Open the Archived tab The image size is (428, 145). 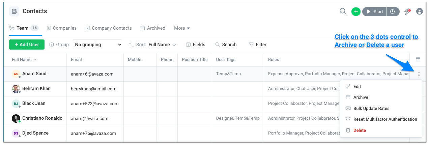click(153, 28)
